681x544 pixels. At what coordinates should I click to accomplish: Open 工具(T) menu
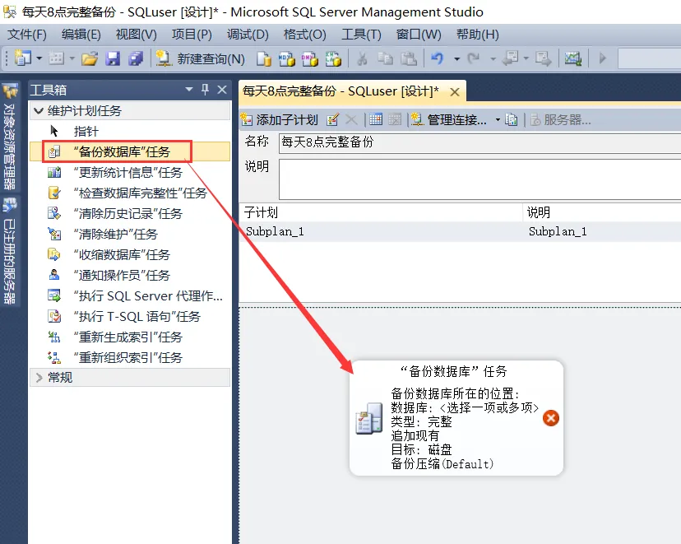click(361, 35)
